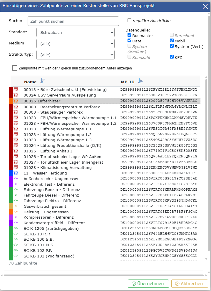Click blue BM icon for Wasser Fertigung
The image size is (211, 291).
pos(16,173)
